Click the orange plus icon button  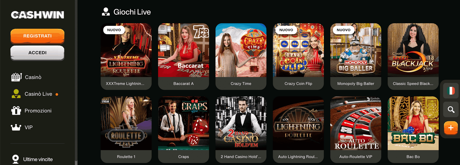pos(451,128)
